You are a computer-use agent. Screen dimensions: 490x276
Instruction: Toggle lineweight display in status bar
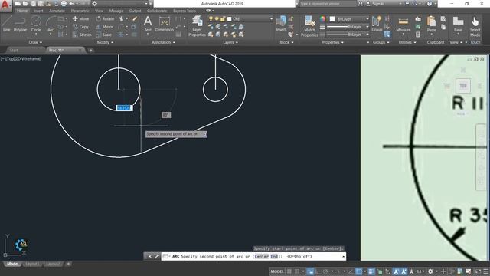pyautogui.click(x=371, y=271)
